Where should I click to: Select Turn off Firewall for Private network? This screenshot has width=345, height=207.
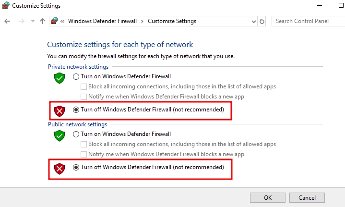(x=76, y=110)
